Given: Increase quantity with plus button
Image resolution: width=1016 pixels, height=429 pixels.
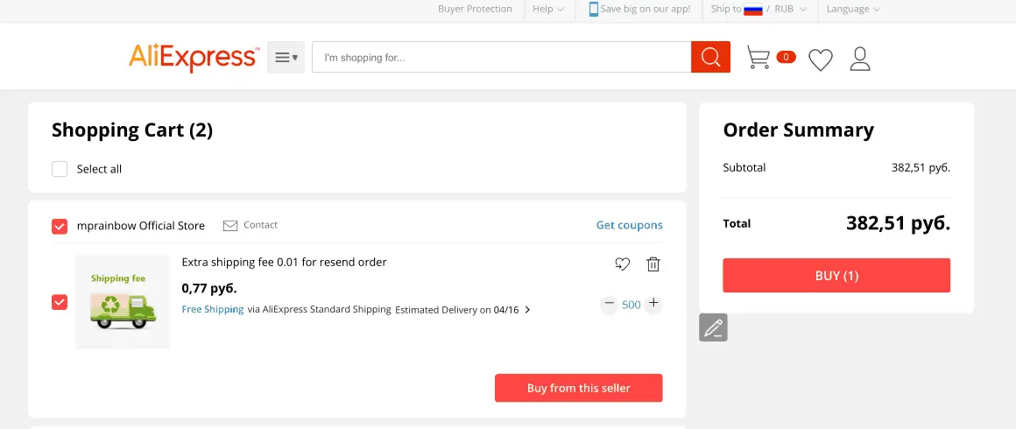Looking at the screenshot, I should pos(653,303).
